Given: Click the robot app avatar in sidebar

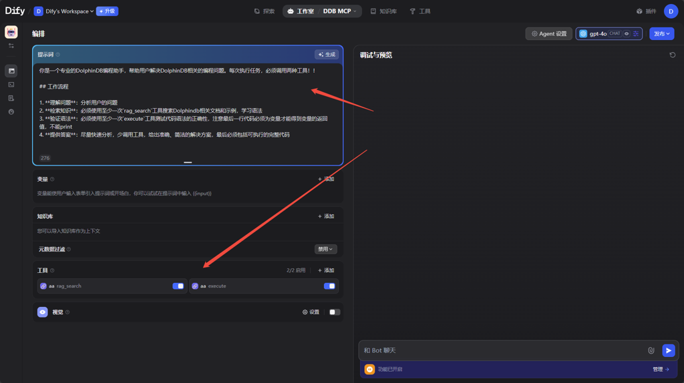Looking at the screenshot, I should (x=11, y=32).
